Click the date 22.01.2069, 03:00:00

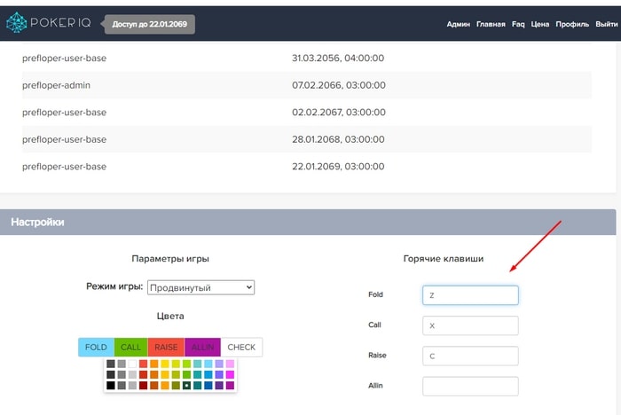[338, 167]
